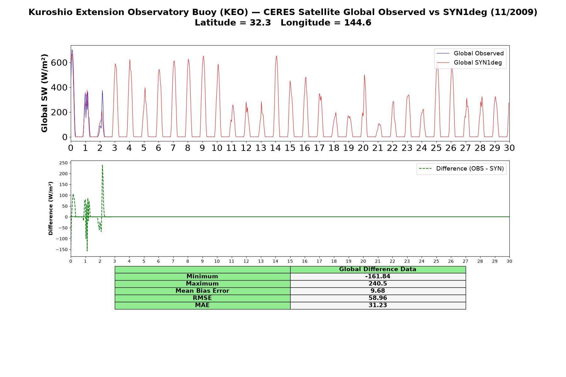Click the Difference (W/m²) axis label
Viewport: 566px width, 377px height.
click(51, 208)
